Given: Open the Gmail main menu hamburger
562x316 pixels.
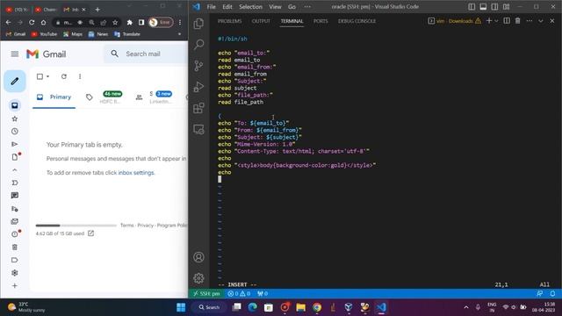Looking at the screenshot, I should (x=15, y=54).
